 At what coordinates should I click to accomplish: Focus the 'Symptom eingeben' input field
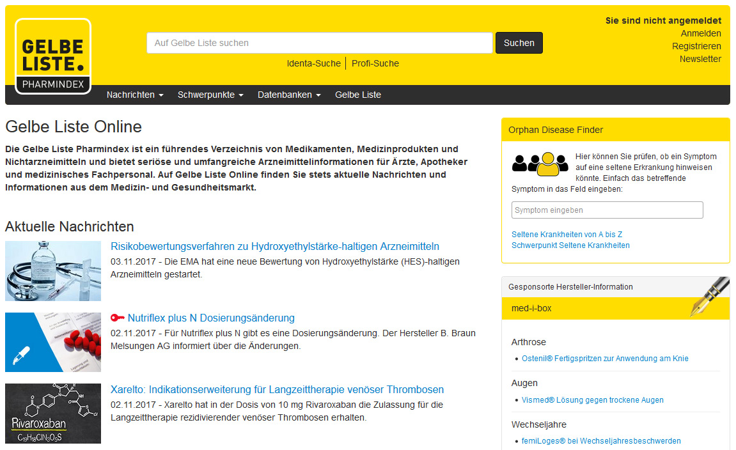[607, 210]
